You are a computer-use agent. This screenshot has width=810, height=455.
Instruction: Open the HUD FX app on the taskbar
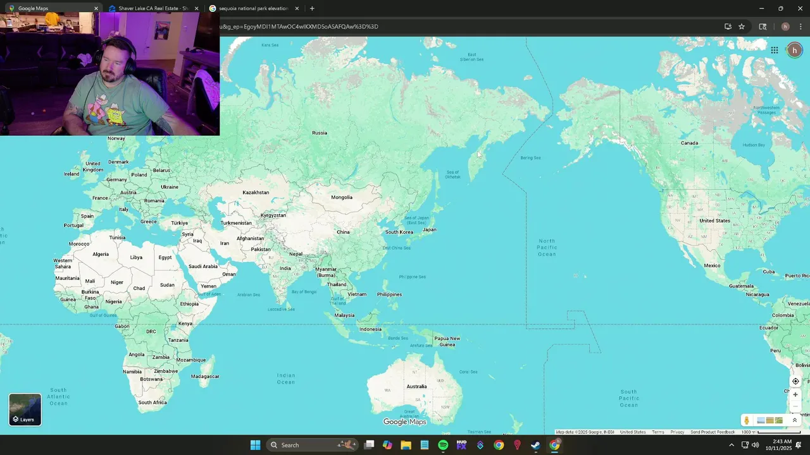(461, 445)
